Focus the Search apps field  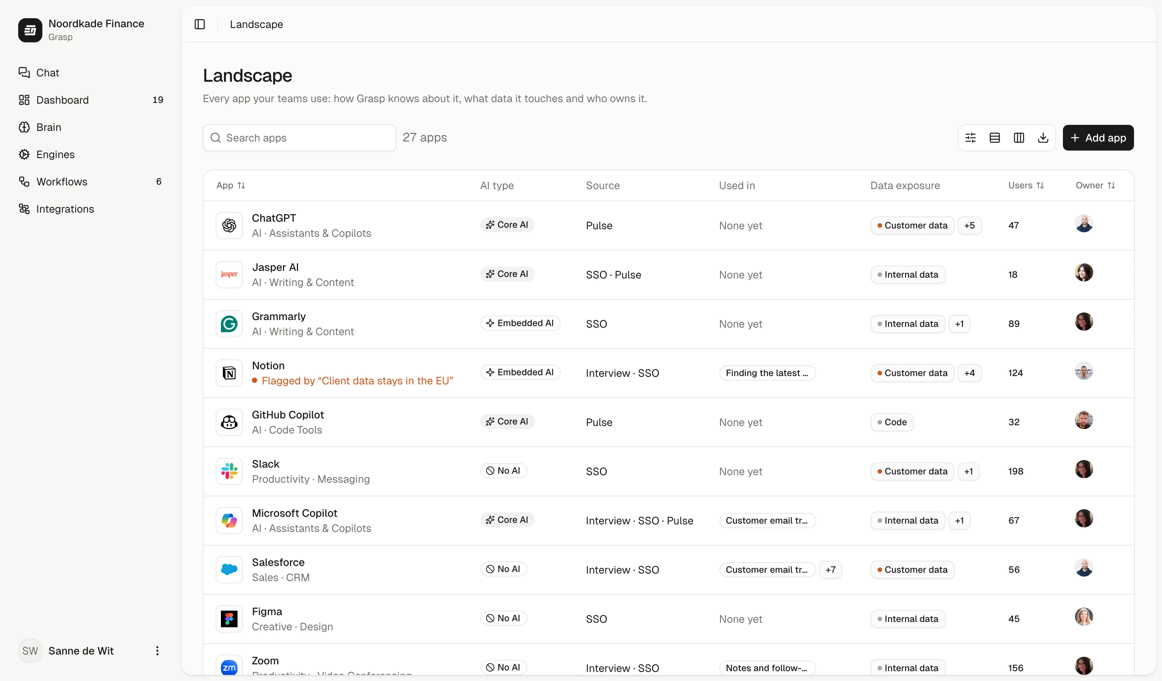coord(299,138)
